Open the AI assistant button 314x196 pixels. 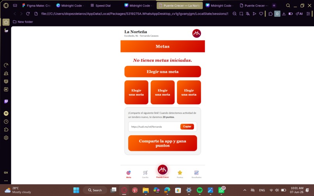tap(299, 14)
